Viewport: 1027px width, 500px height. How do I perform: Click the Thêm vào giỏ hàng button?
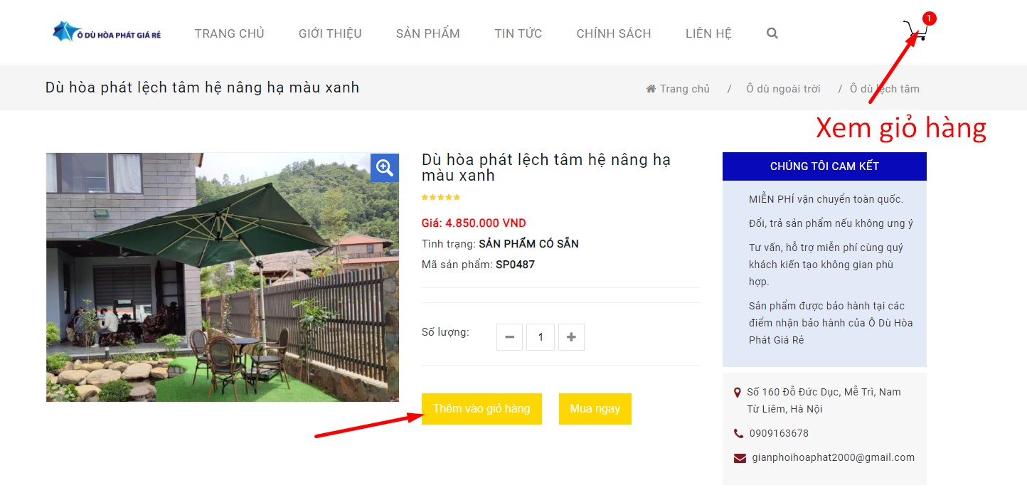[481, 409]
